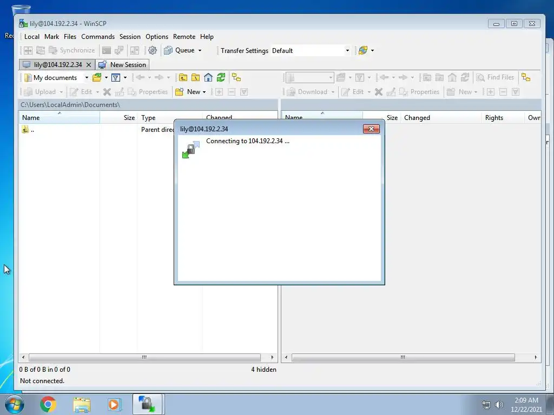The height and width of the screenshot is (415, 554).
Task: Click the globe update icon in toolbar
Action: [363, 50]
